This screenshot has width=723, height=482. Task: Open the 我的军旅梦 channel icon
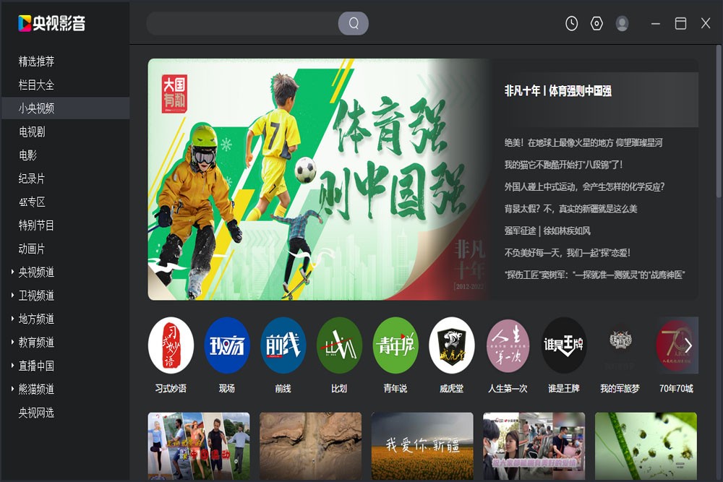pyautogui.click(x=620, y=345)
